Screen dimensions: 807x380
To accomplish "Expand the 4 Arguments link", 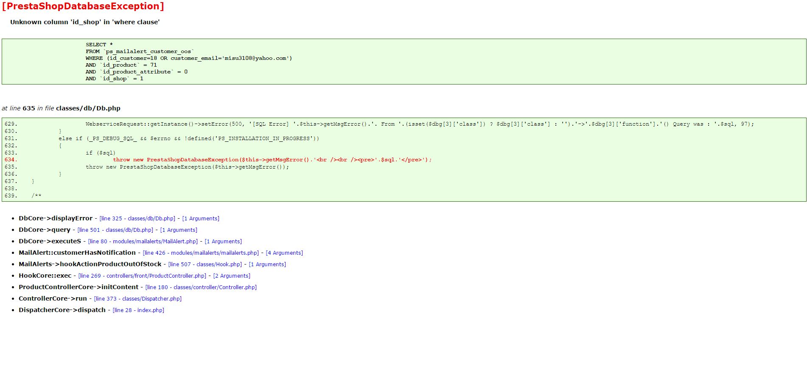I will coord(284,253).
